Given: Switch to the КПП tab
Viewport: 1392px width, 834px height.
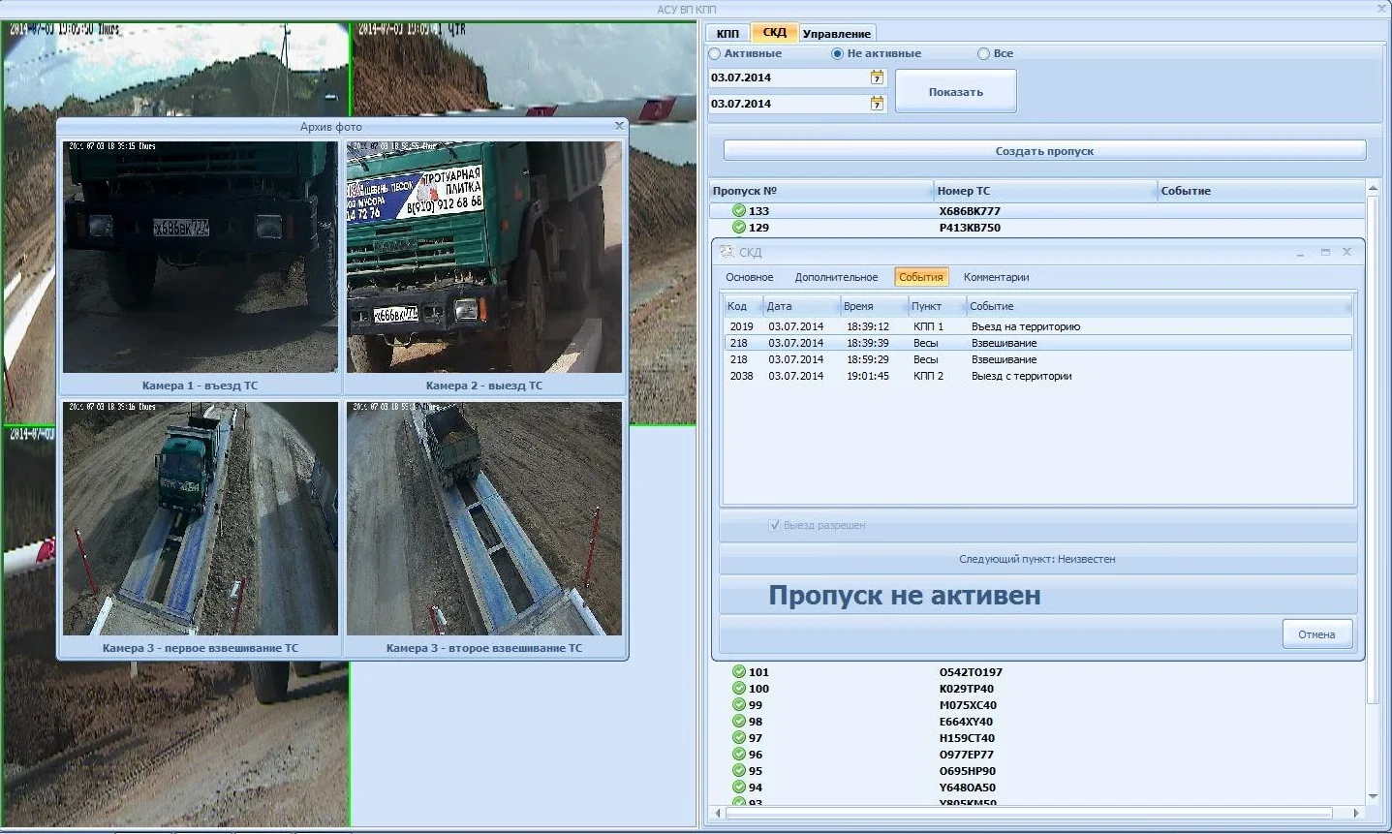Looking at the screenshot, I should (727, 34).
